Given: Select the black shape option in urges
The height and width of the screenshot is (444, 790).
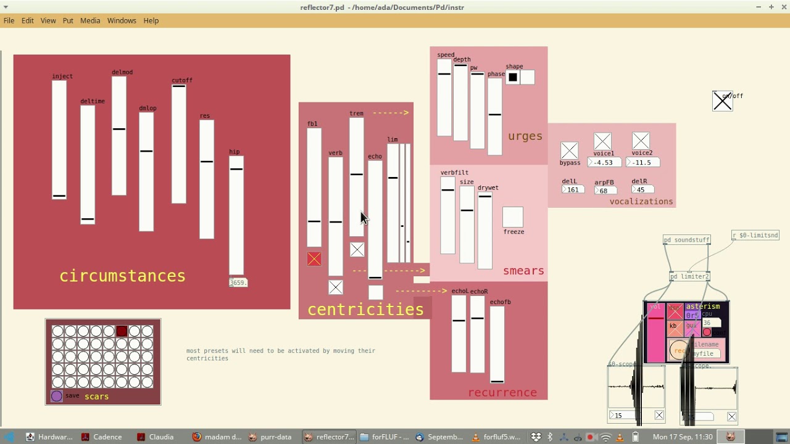Looking at the screenshot, I should 513,78.
